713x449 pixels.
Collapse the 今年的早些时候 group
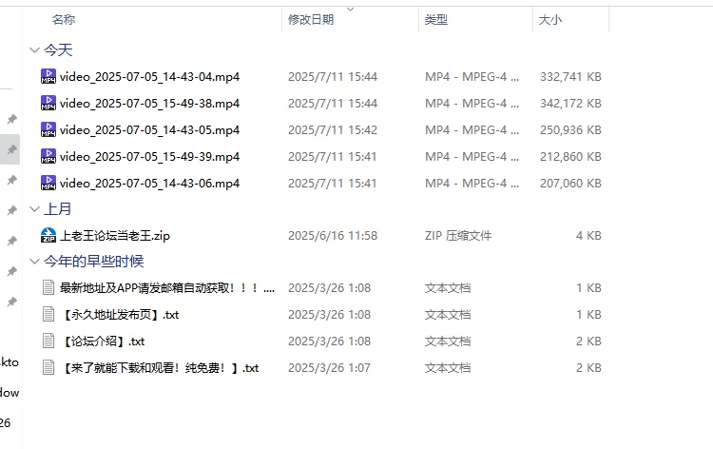pos(34,262)
